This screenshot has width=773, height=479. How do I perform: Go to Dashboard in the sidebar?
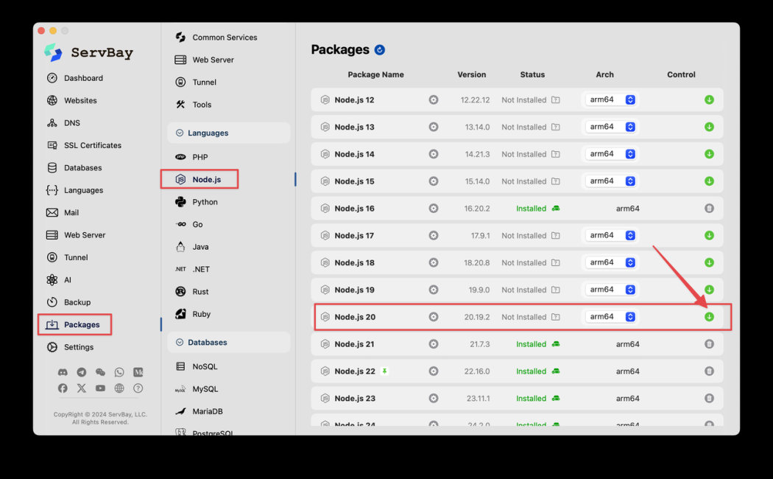(83, 78)
